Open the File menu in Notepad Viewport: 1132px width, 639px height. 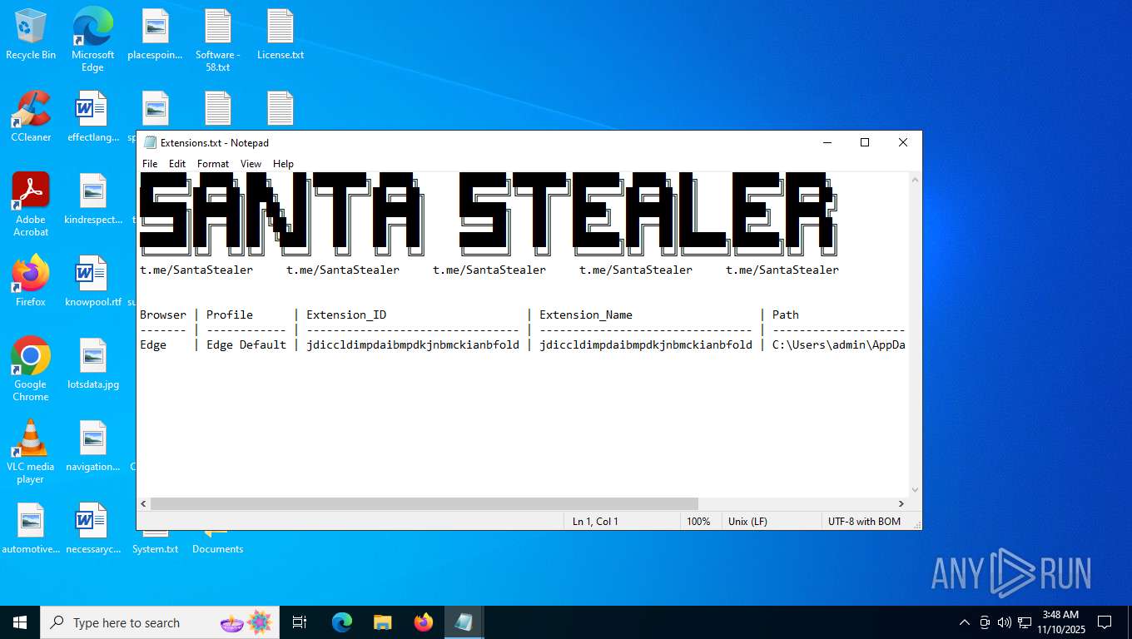[150, 164]
